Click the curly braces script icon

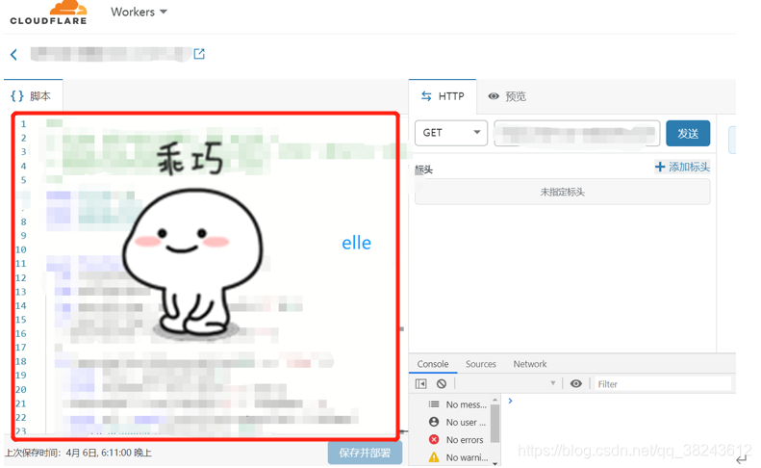point(17,95)
